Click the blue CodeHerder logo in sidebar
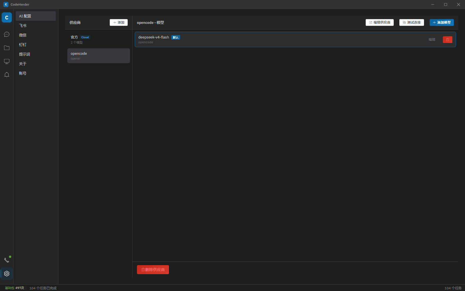Screen dimensions: 465x291 (x=7, y=17)
